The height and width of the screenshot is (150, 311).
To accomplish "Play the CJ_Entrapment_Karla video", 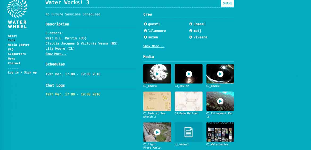I will click(x=220, y=101).
